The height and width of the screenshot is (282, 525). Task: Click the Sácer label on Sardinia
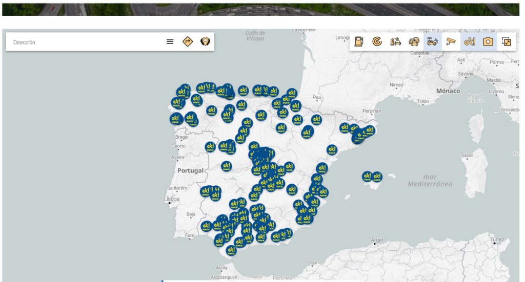pyautogui.click(x=467, y=156)
